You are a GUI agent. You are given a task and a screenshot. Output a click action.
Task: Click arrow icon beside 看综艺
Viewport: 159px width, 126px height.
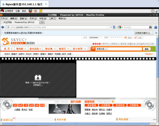(x=68, y=49)
